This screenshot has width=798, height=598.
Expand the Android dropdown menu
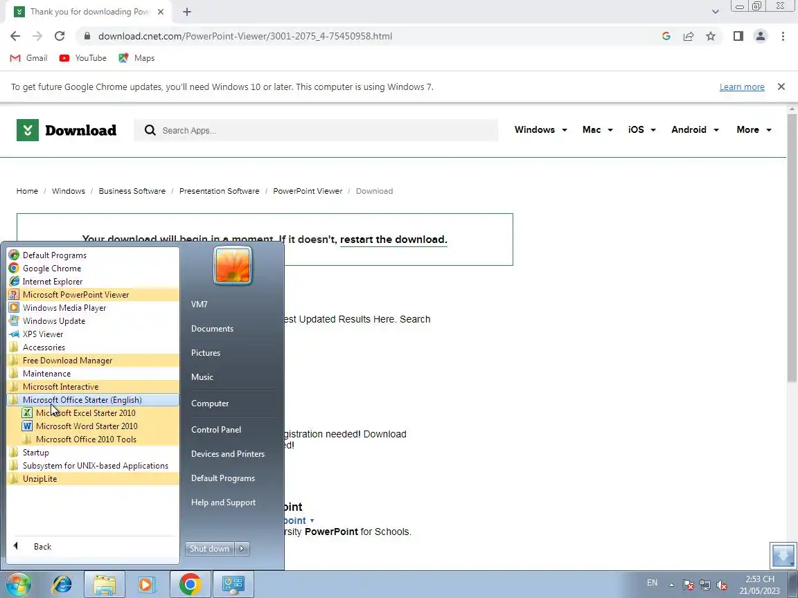pos(695,129)
